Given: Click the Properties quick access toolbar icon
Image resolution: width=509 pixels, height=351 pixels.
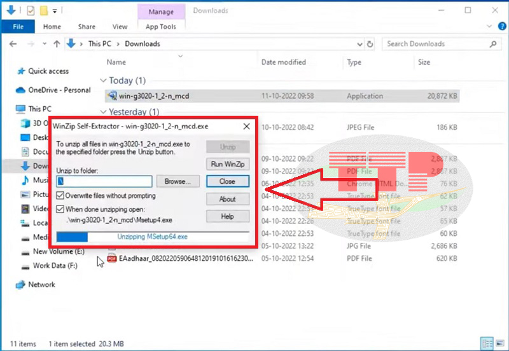Looking at the screenshot, I should point(31,11).
